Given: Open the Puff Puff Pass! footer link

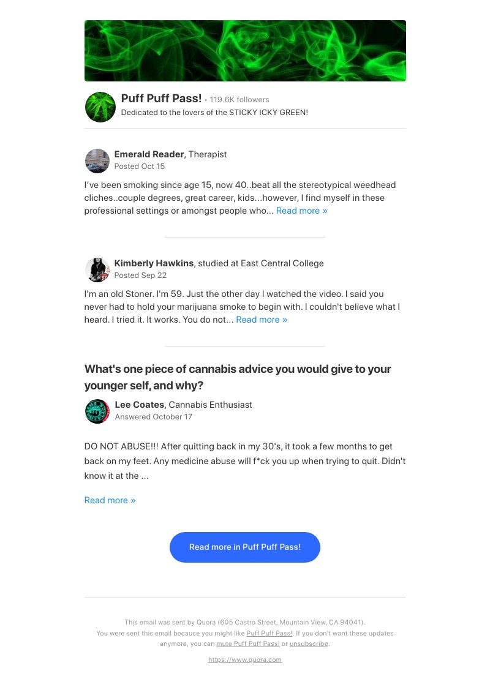Looking at the screenshot, I should 269,633.
